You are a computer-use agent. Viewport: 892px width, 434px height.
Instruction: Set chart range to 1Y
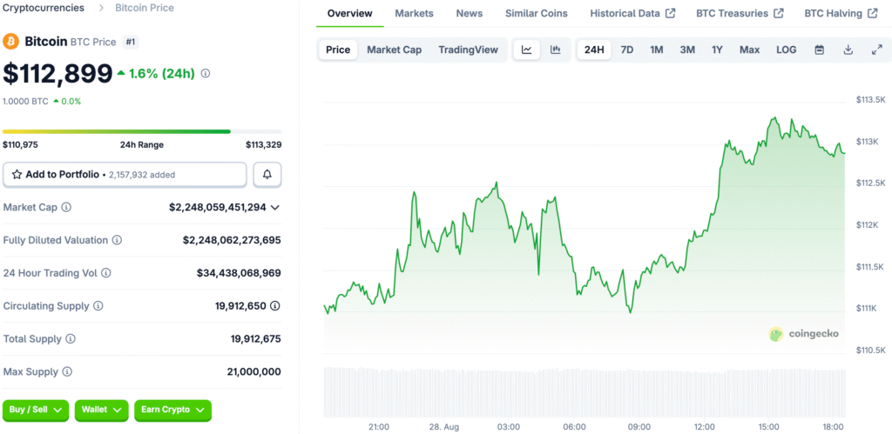(717, 50)
